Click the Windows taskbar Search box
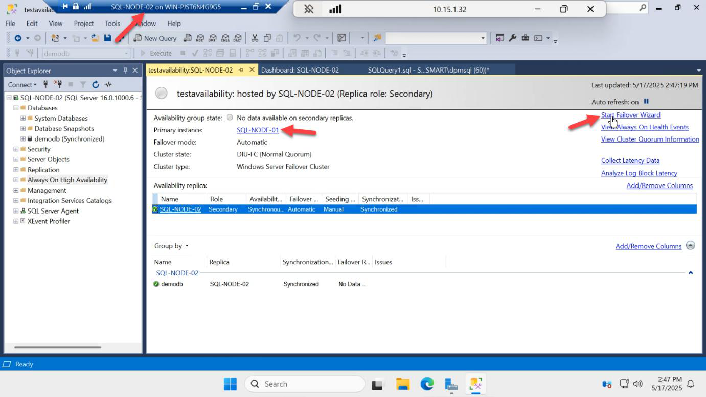Screen dimensions: 706x397 pos(305,384)
